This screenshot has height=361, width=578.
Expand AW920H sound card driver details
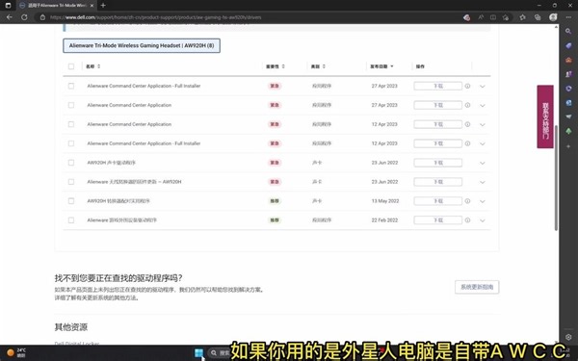pos(483,163)
